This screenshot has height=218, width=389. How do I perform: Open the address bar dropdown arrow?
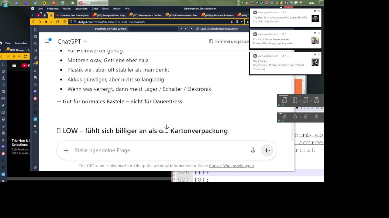[x=242, y=22]
